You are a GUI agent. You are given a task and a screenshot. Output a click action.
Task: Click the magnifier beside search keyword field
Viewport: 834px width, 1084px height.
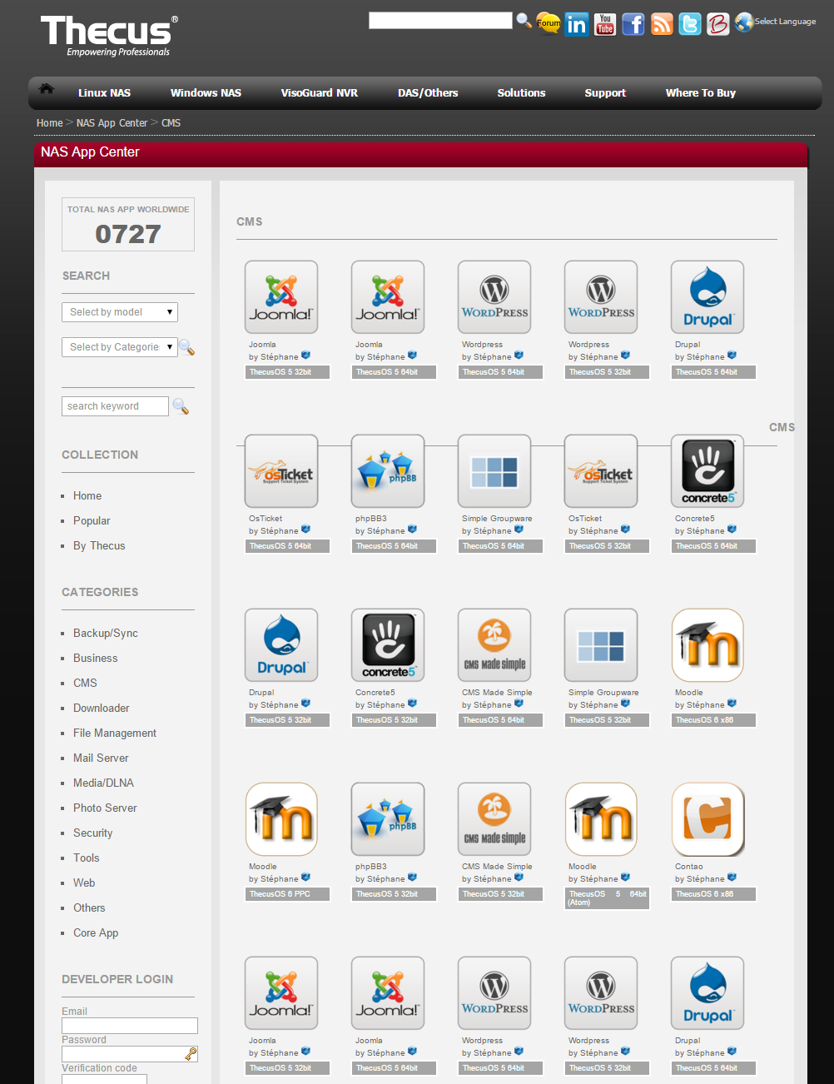tap(181, 406)
